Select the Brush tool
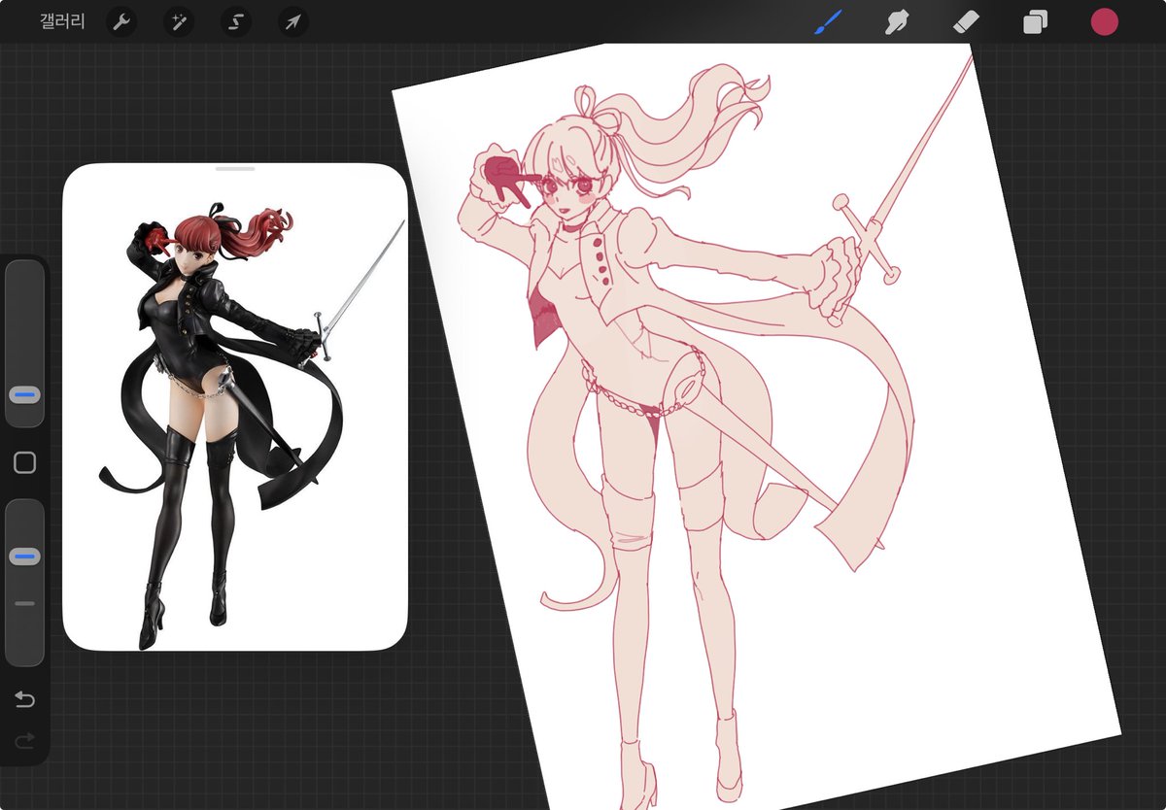This screenshot has height=810, width=1166. 828,21
